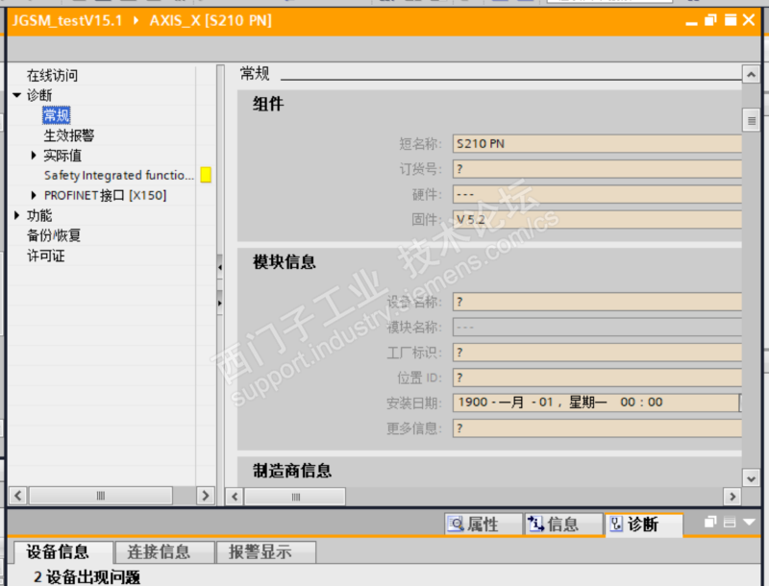
Task: Click the 工厂标识 field
Action: point(597,353)
